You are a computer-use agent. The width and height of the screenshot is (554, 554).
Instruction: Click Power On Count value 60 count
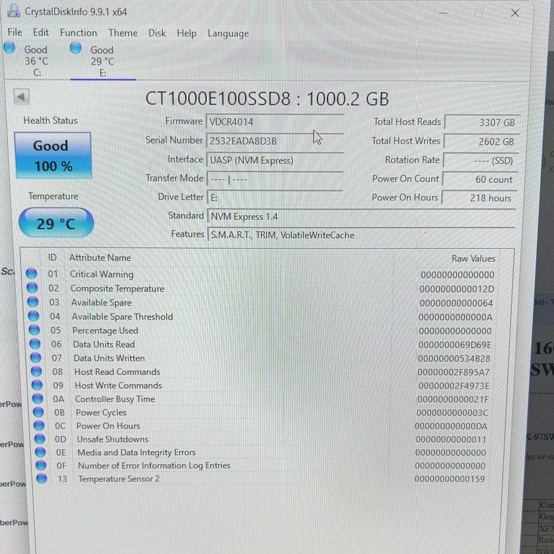pyautogui.click(x=480, y=180)
